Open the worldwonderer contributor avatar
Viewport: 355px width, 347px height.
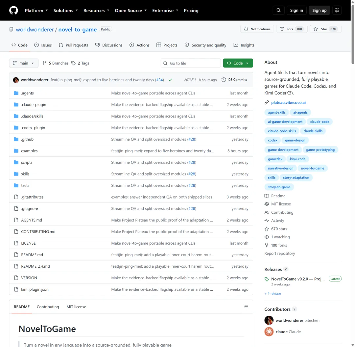coord(269,320)
